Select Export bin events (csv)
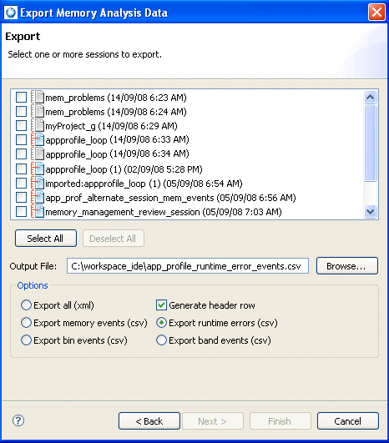Viewport: 389px width, 443px height. tap(26, 340)
